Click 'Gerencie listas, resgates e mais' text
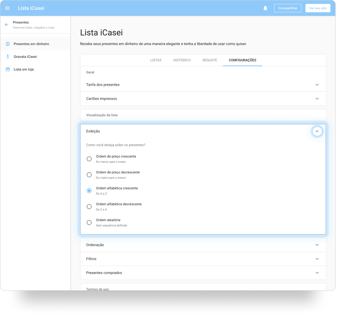Image resolution: width=337 pixels, height=317 pixels. pos(34,28)
